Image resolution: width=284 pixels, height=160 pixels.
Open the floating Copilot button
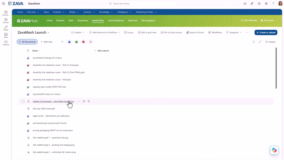click(x=274, y=150)
